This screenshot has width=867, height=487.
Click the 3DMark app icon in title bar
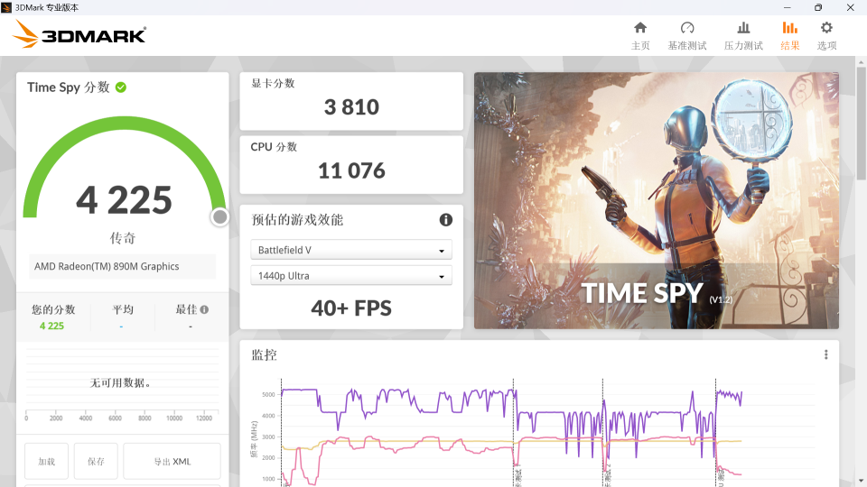6,7
